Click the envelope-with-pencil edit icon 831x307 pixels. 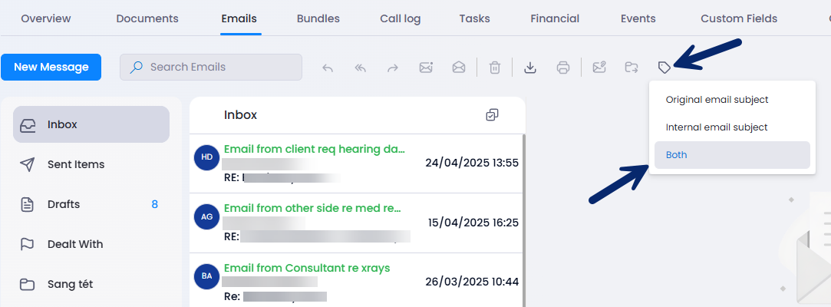tap(599, 68)
